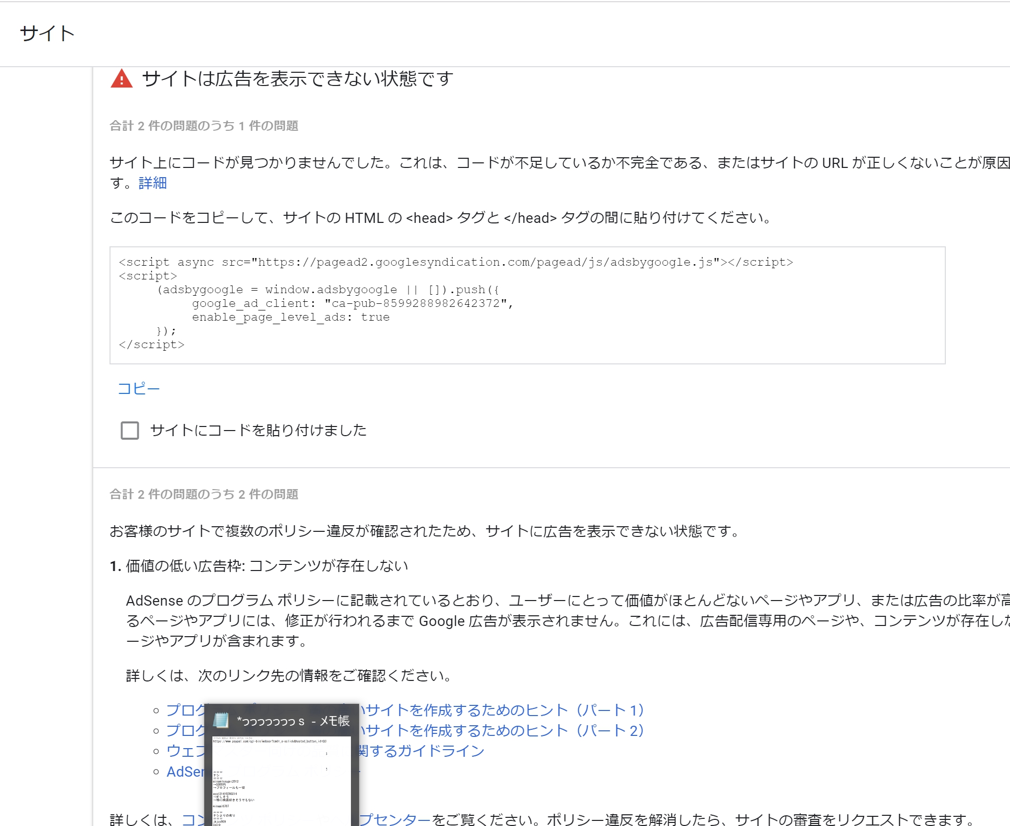Viewport: 1010px width, 826px height.
Task: Click the サイト page heading
Action: [47, 34]
